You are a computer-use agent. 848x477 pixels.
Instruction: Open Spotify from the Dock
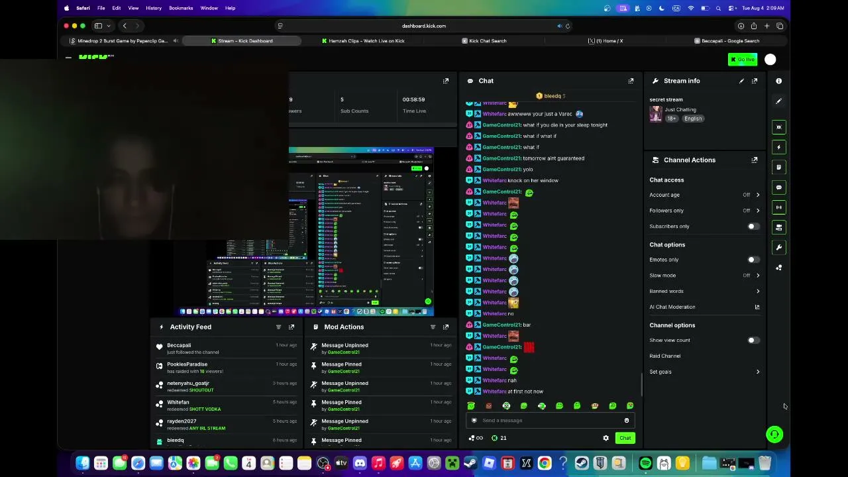(645, 463)
